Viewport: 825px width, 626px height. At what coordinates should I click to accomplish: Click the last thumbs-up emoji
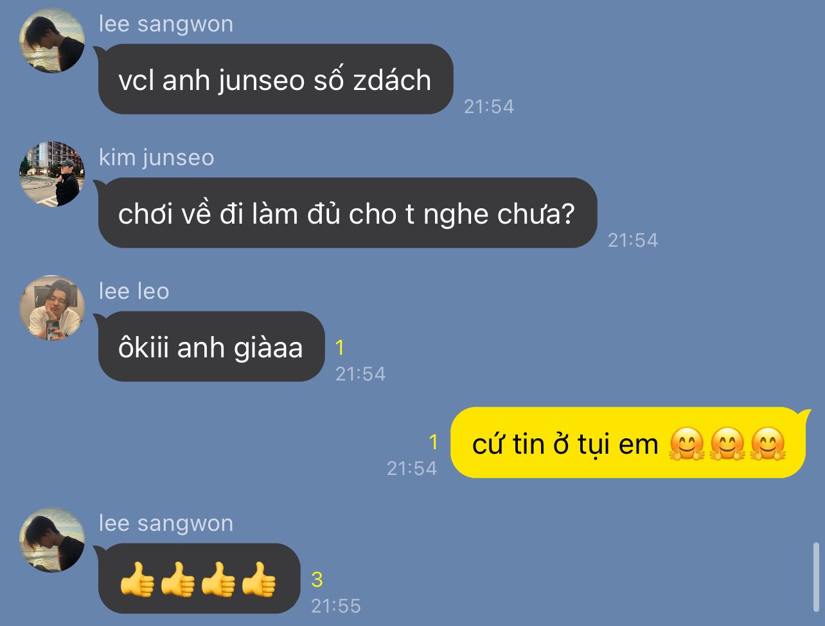click(x=259, y=580)
